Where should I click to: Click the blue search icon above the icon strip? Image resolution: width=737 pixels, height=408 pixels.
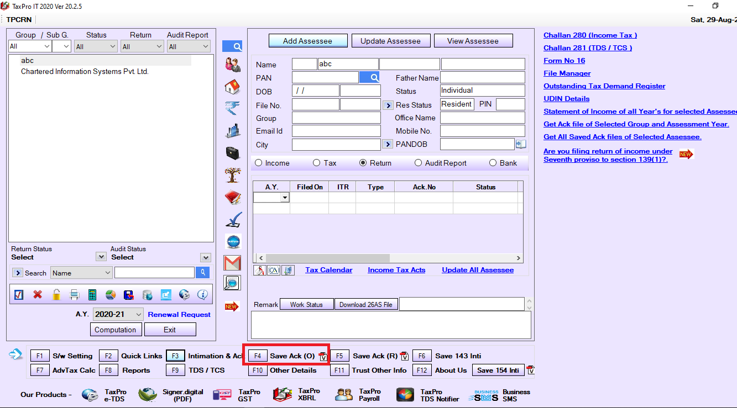[x=232, y=46]
